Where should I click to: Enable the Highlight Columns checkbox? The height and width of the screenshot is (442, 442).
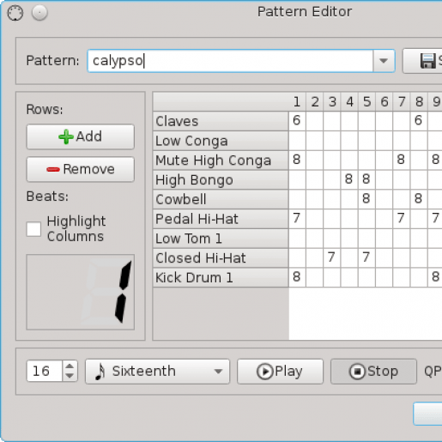pos(33,229)
